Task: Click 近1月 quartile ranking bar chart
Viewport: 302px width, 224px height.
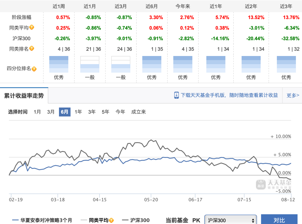Action: coord(90,64)
